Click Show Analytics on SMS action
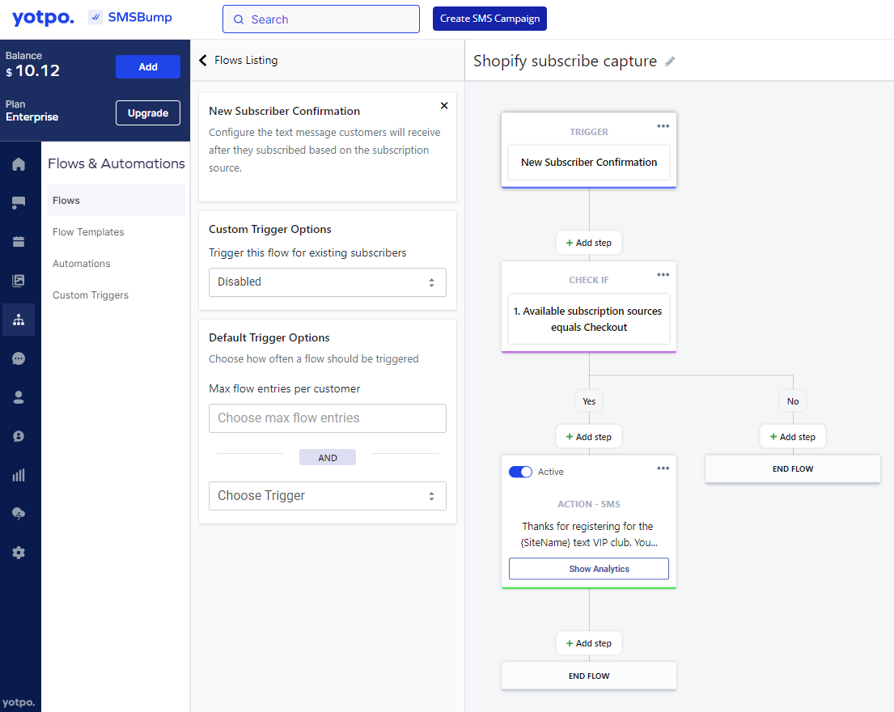Viewport: 894px width, 712px height. 589,569
